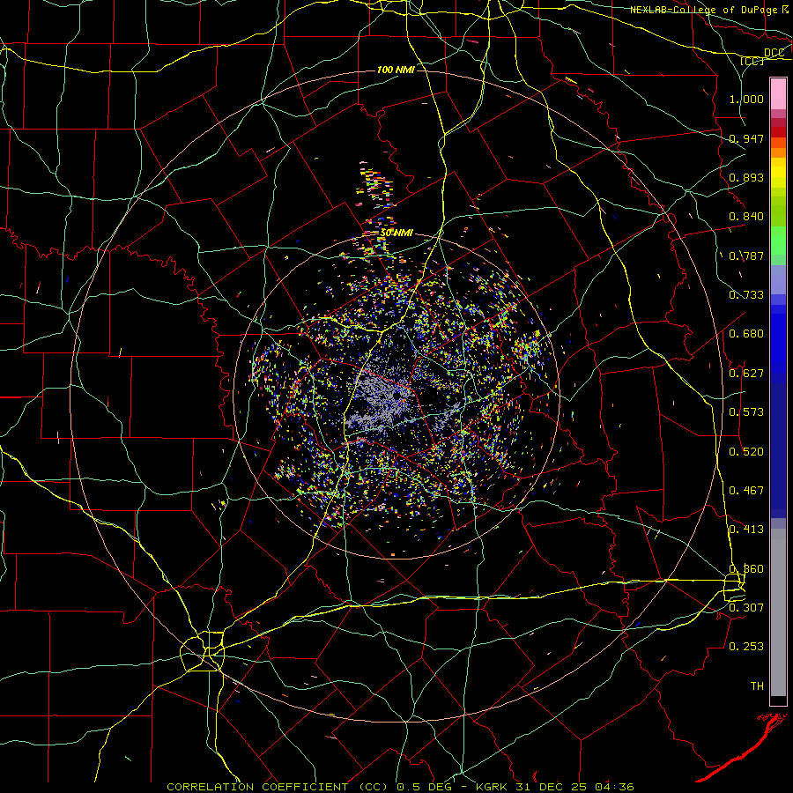Image resolution: width=793 pixels, height=793 pixels.
Task: Select the 0.893 scale value
Action: pos(746,177)
